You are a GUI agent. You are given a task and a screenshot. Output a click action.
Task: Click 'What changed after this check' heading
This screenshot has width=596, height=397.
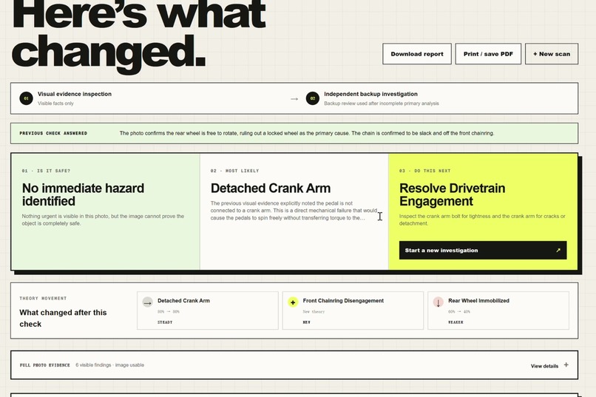(x=63, y=318)
